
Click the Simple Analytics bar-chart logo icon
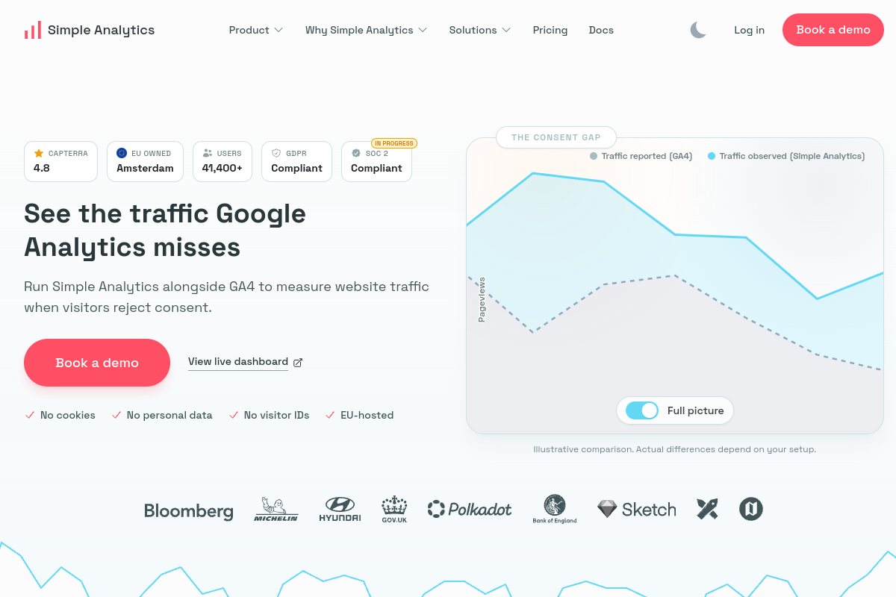(x=32, y=30)
